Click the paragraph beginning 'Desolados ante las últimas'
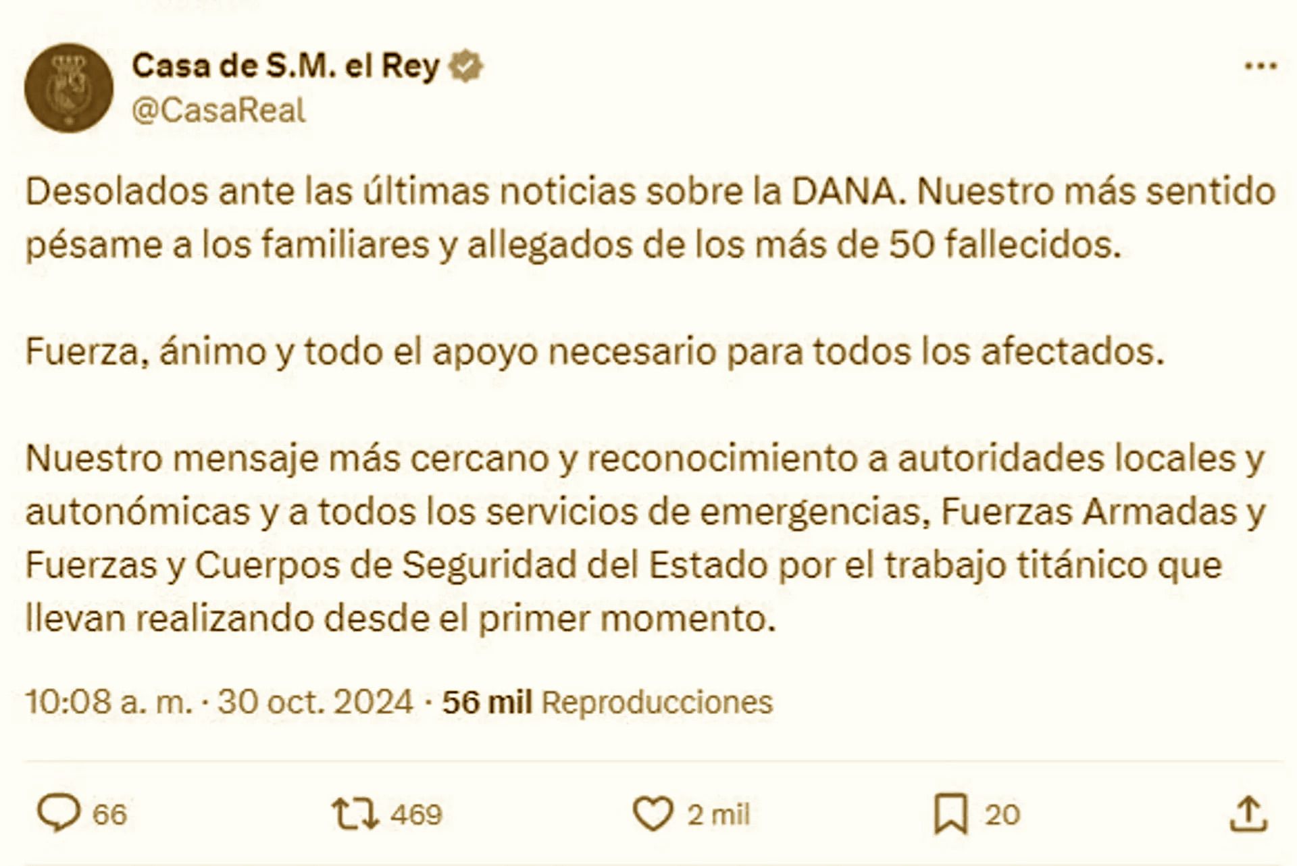The width and height of the screenshot is (1297, 866). (651, 218)
